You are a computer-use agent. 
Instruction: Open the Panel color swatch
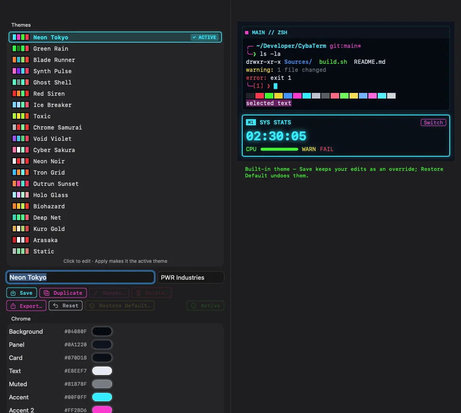click(102, 344)
